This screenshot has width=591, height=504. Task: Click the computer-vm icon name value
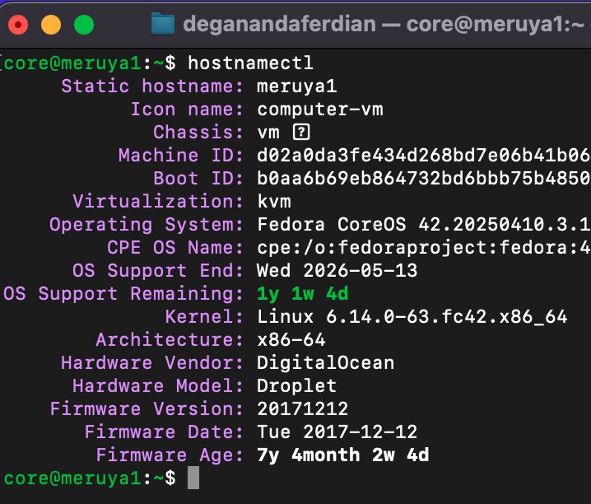320,110
